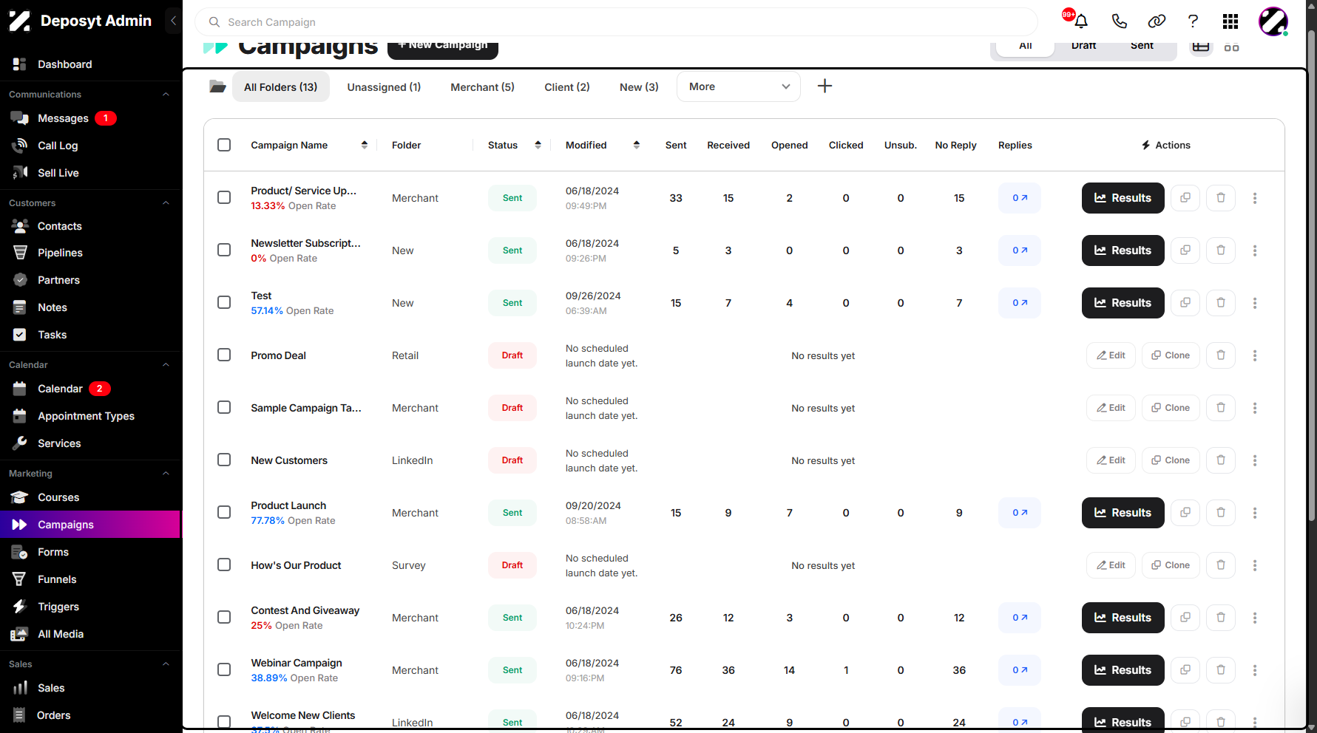Open Pipelines in the sidebar

point(60,253)
